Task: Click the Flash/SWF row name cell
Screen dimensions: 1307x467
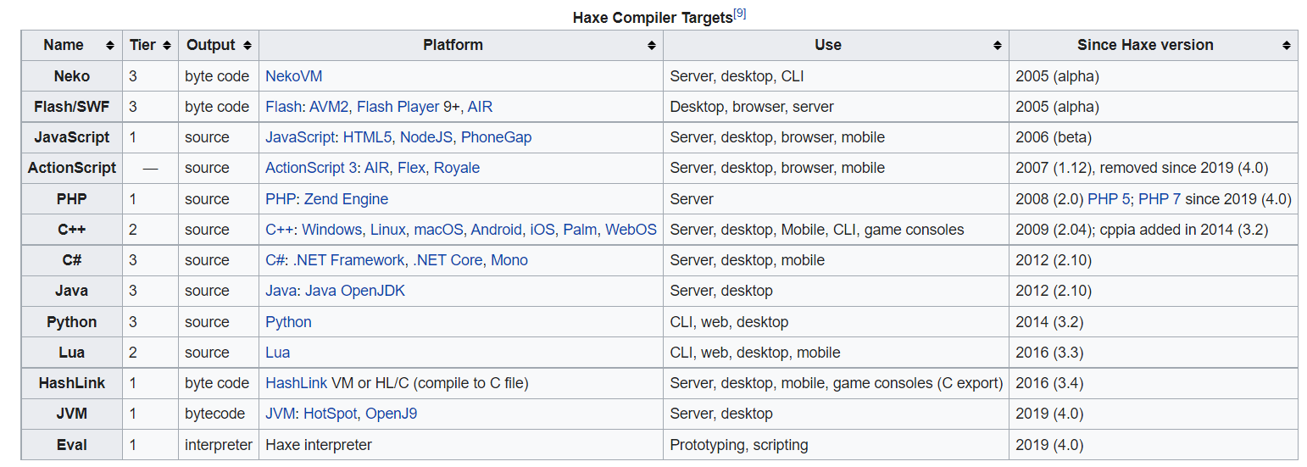Action: pos(72,107)
